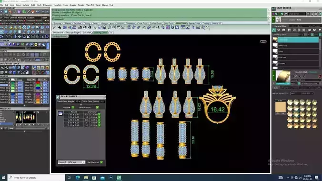The image size is (322, 181).
Task: Select the White Gold material in the library
Action: (295, 46)
